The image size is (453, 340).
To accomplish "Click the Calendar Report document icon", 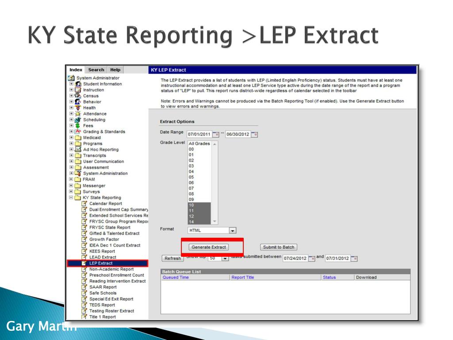I will coord(84,204).
